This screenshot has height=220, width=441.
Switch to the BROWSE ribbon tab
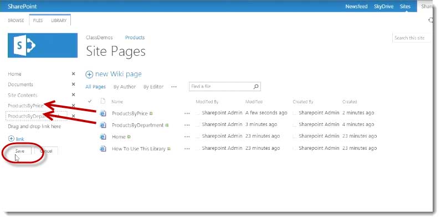point(16,20)
